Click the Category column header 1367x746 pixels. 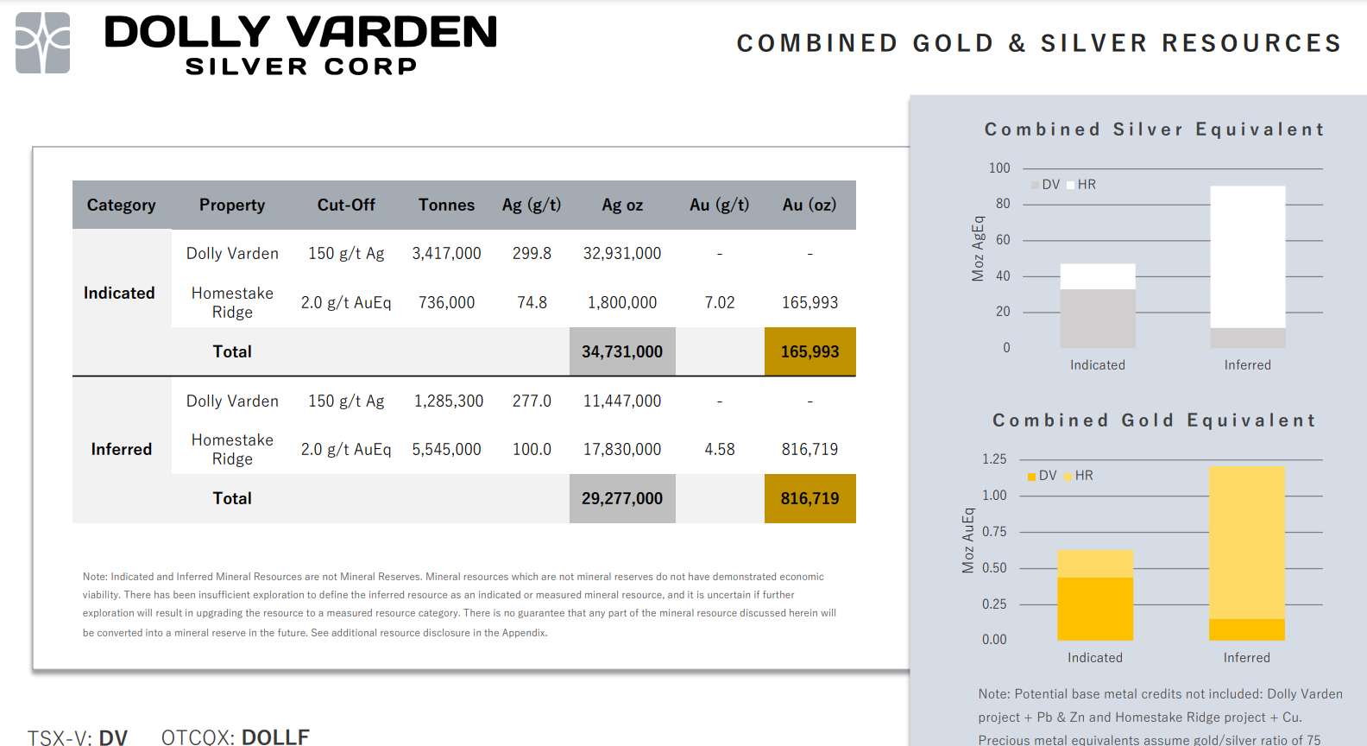122,205
